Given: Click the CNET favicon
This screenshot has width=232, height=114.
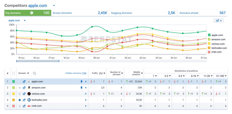Looking at the screenshot, I should pyautogui.click(x=29, y=106).
